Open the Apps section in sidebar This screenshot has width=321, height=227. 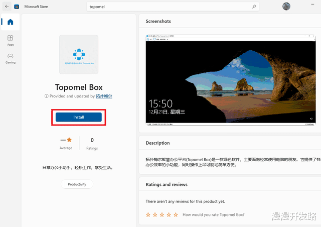click(x=10, y=40)
